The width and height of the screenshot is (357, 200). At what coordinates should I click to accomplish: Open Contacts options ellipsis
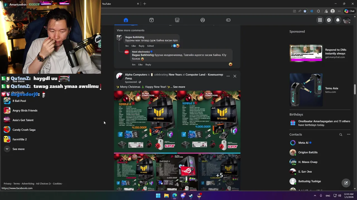(x=348, y=134)
